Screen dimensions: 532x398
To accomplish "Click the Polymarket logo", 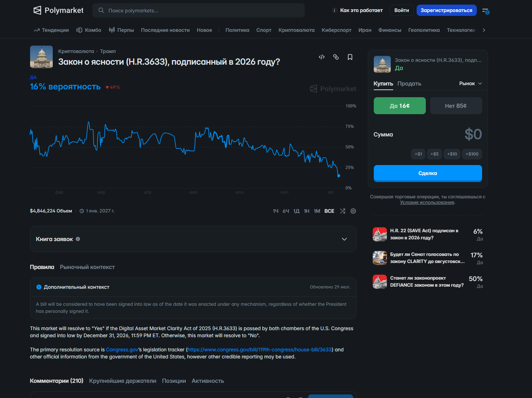I will [58, 10].
